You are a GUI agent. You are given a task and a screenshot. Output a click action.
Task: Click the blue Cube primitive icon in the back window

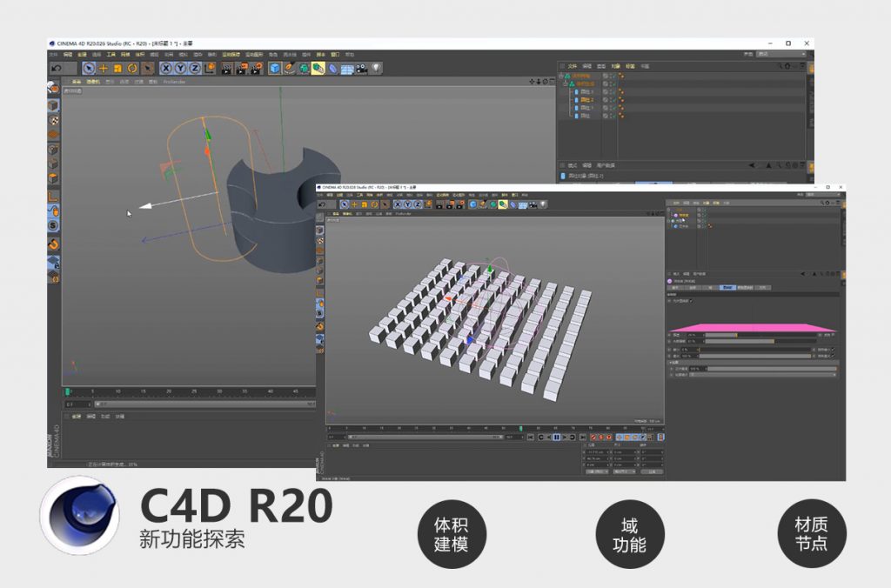[275, 69]
